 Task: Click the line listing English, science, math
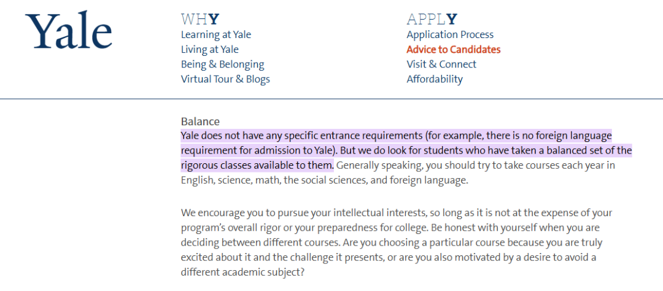pyautogui.click(x=324, y=180)
